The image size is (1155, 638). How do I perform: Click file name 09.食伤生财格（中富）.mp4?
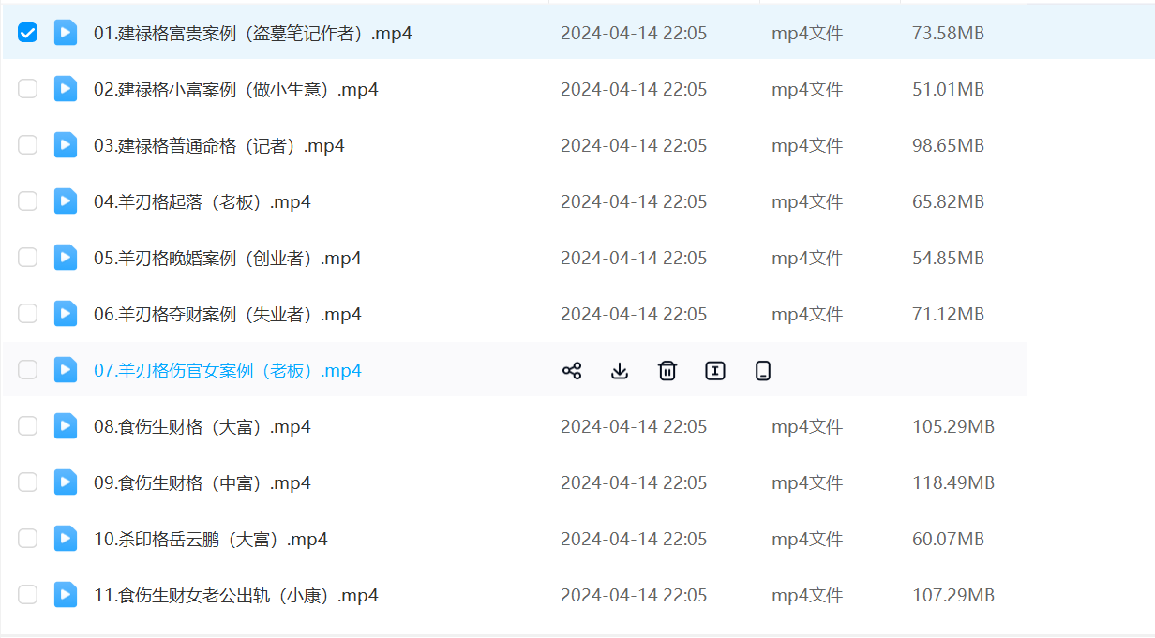tap(202, 483)
